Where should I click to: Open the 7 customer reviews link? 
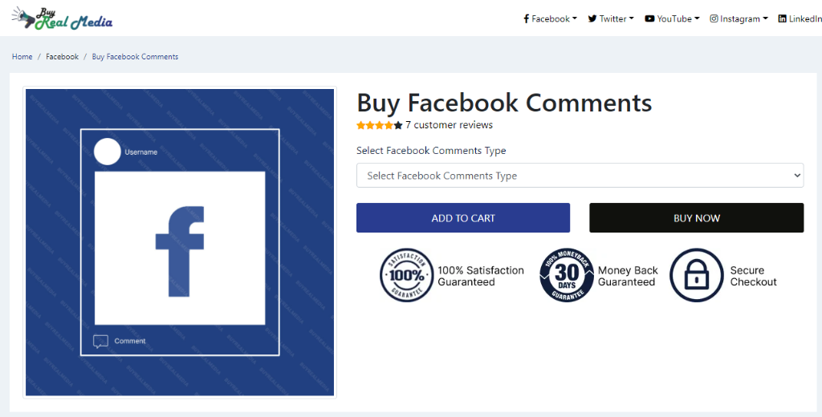449,125
